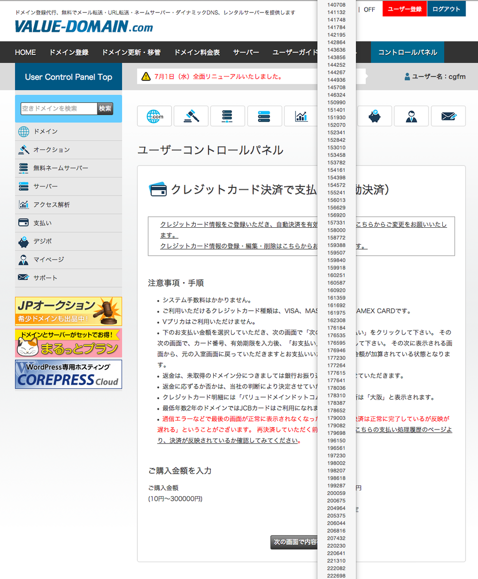Select 207432 from the dropdown list
478x579 pixels.
(x=336, y=538)
